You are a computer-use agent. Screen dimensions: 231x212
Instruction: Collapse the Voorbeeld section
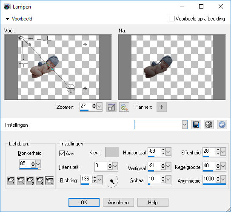[7, 19]
